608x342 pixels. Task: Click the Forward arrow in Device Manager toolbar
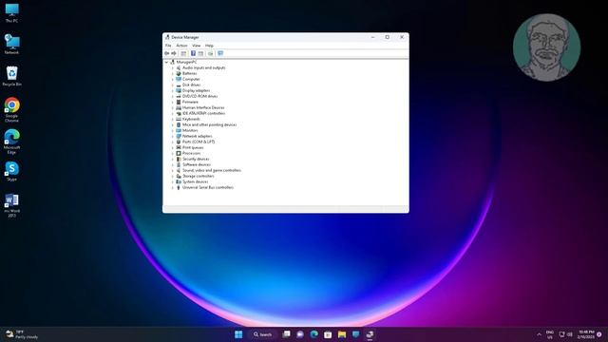(x=174, y=53)
